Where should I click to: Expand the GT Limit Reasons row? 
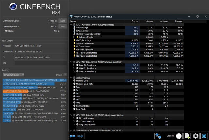pos(74,121)
